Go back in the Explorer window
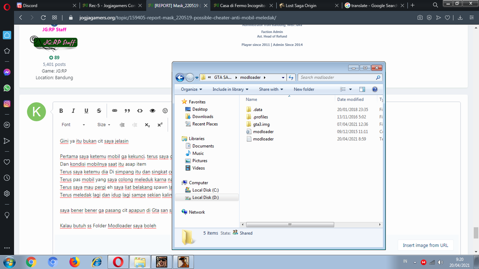Viewport: 479px width, 269px height. click(x=180, y=77)
